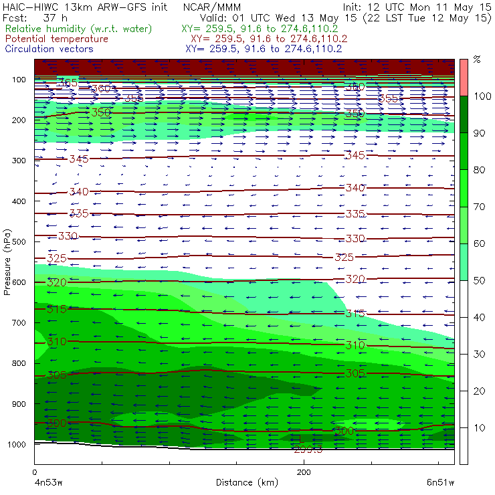Click the '200' pressure axis tick label
The height and width of the screenshot is (495, 495).
(x=19, y=120)
